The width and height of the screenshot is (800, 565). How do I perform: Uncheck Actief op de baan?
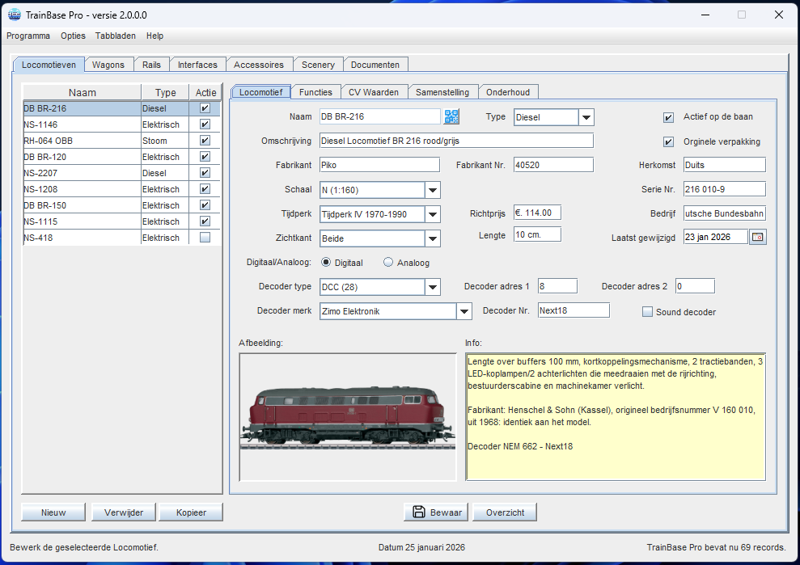point(669,116)
